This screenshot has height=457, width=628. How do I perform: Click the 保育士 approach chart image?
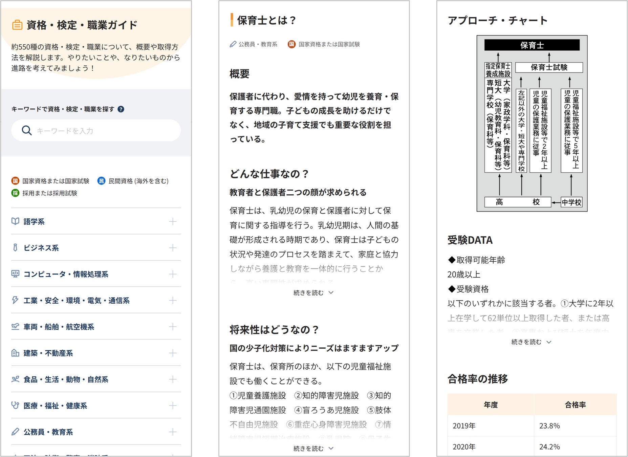pyautogui.click(x=532, y=124)
